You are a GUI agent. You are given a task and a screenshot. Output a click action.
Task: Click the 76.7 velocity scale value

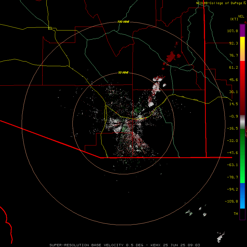click(234, 55)
